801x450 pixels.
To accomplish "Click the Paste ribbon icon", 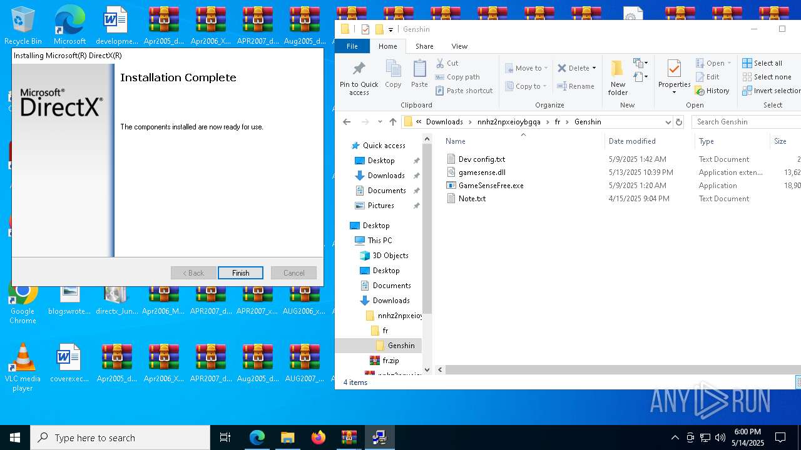I will 419,74.
